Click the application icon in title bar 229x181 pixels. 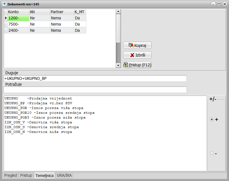tap(5, 4)
